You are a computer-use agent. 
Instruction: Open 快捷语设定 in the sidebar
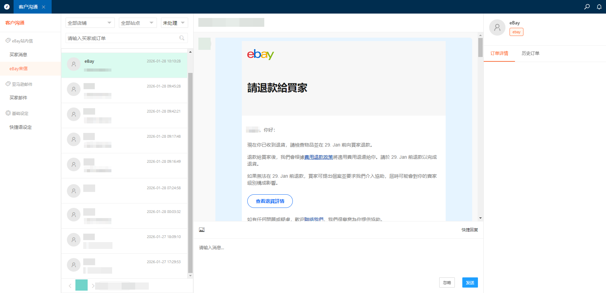[x=20, y=127]
